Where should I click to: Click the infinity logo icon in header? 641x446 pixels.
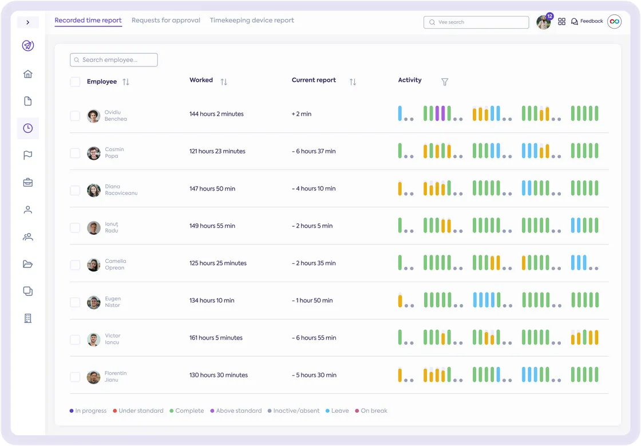[614, 21]
